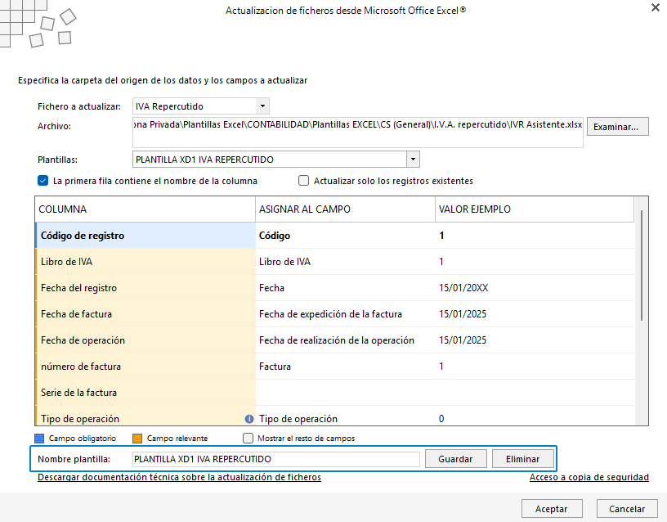Close the dialog with the X button
This screenshot has height=522, width=667.
tap(656, 7)
